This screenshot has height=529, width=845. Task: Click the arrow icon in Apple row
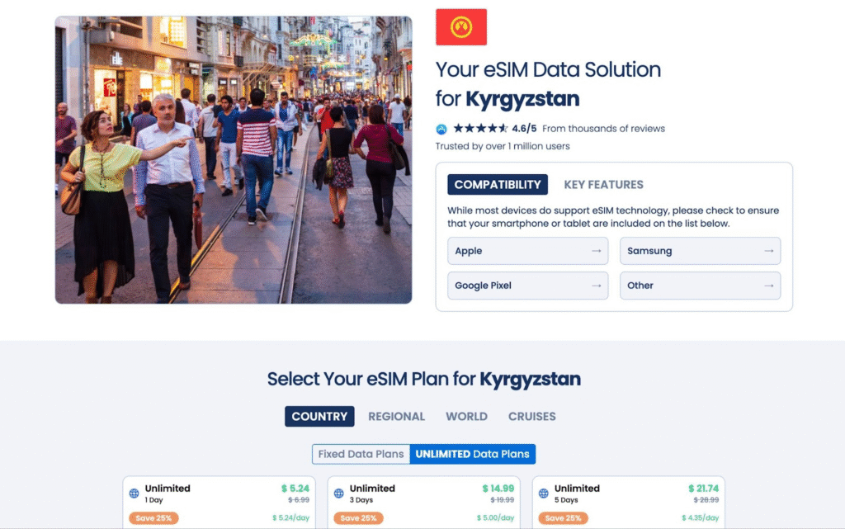596,251
